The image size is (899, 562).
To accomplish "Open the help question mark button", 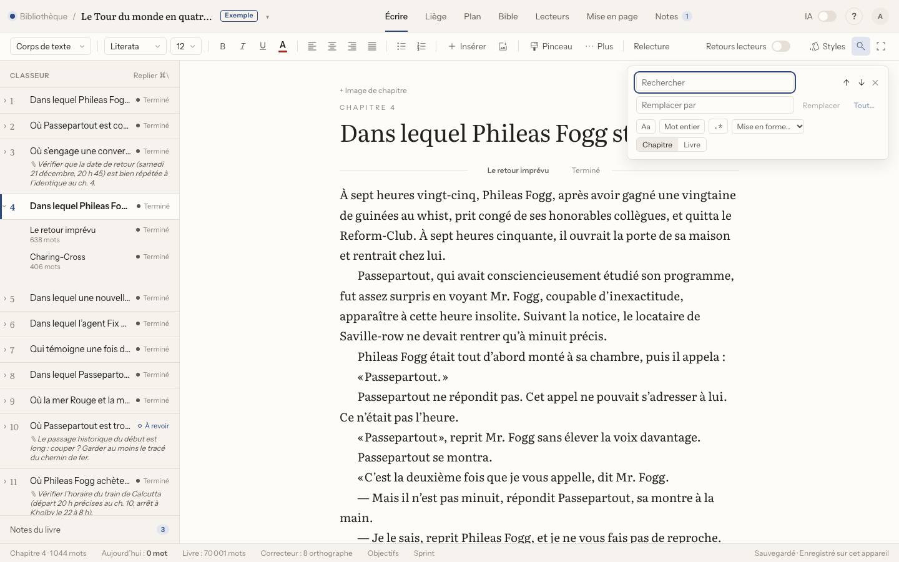I will click(x=854, y=16).
